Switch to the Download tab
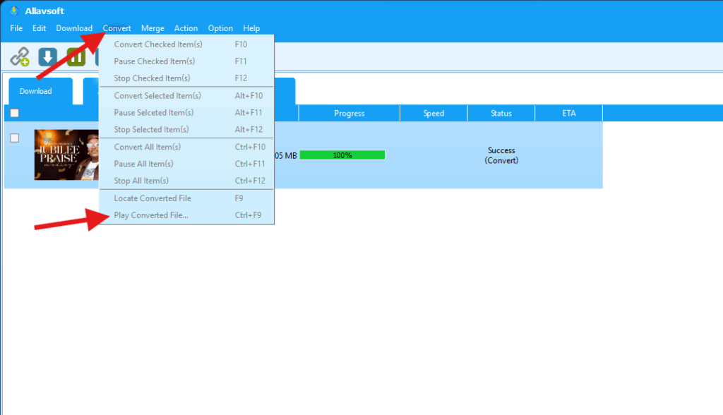 pos(36,91)
